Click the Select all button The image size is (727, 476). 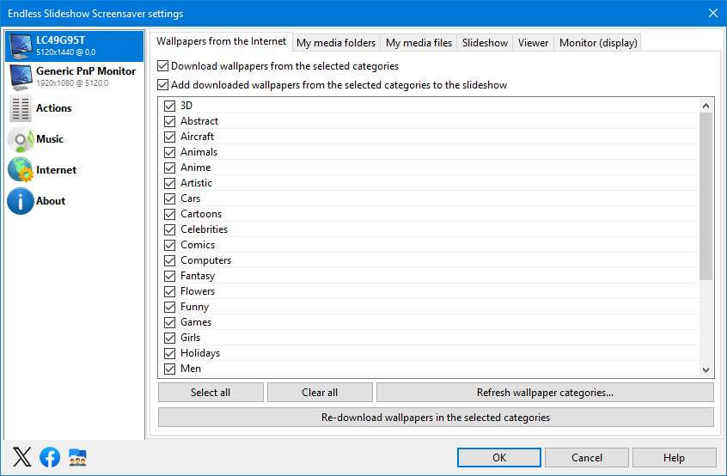tap(211, 392)
